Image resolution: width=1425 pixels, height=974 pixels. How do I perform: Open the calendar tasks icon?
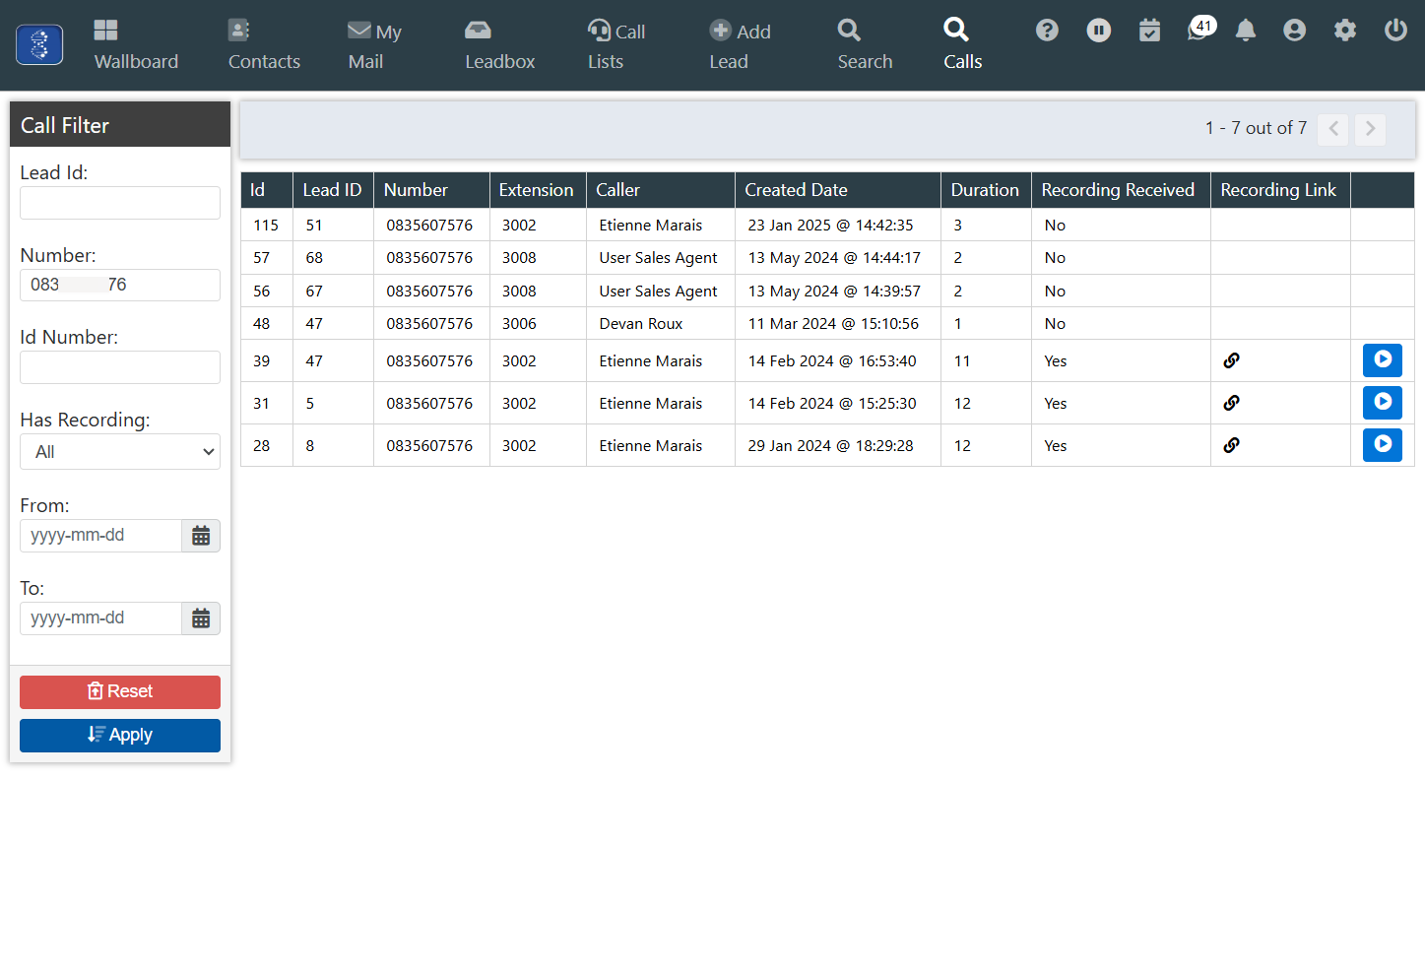coord(1149,31)
